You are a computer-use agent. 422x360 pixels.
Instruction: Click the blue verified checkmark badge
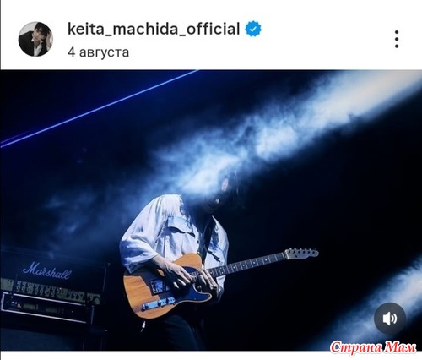(253, 29)
